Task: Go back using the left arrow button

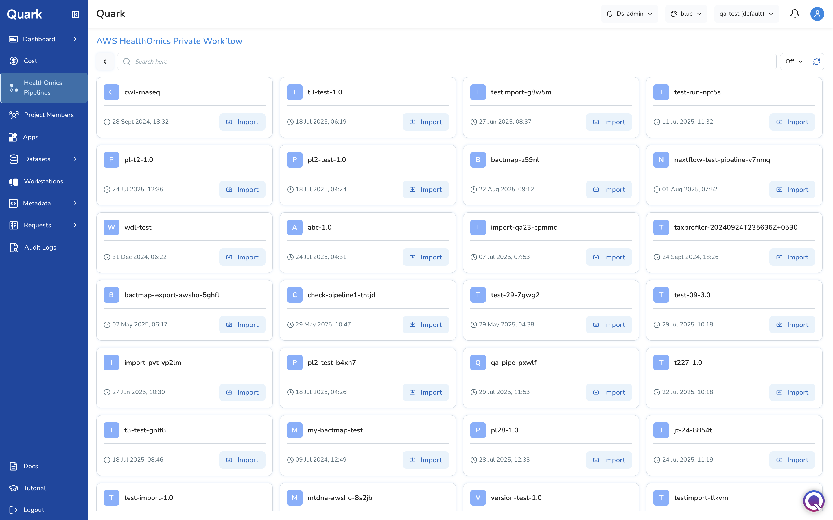Action: 105,62
